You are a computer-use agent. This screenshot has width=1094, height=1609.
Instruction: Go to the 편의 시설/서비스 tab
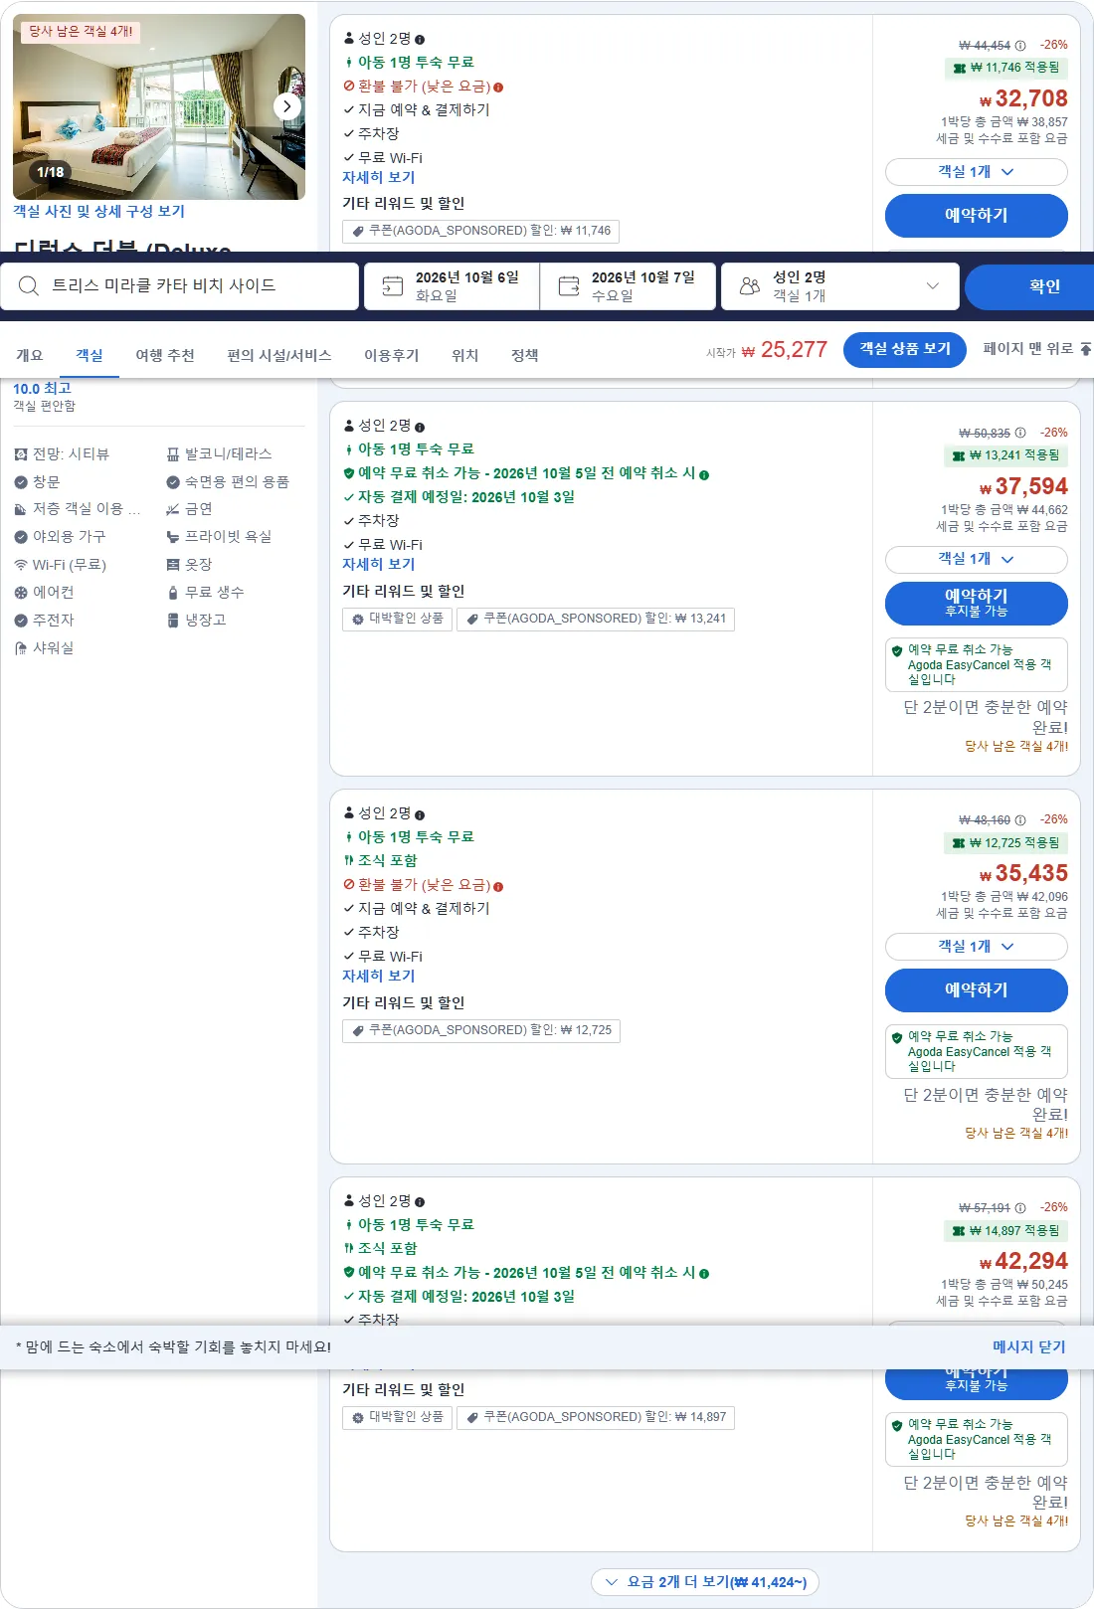(x=279, y=355)
